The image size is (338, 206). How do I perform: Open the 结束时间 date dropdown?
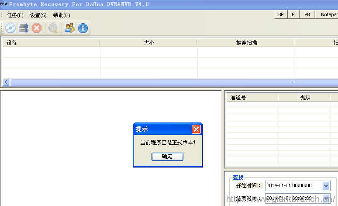[326, 198]
